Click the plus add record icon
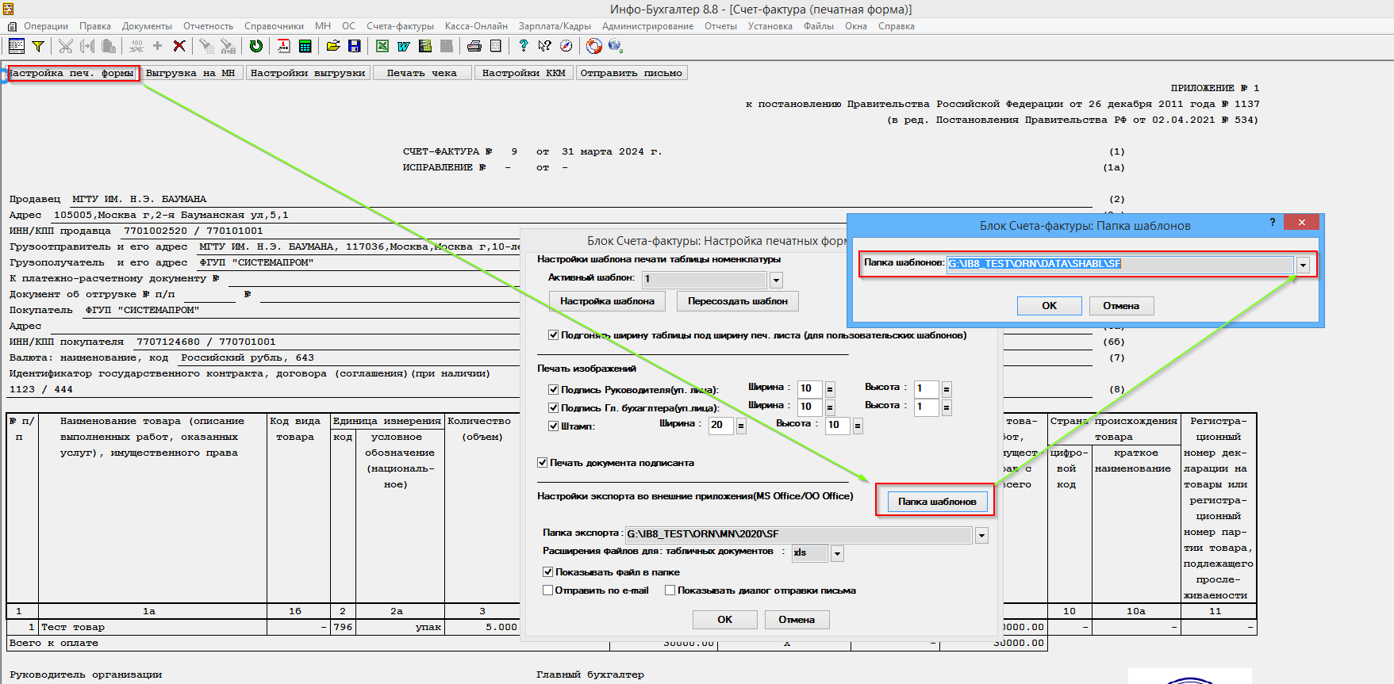1394x684 pixels. tap(157, 46)
